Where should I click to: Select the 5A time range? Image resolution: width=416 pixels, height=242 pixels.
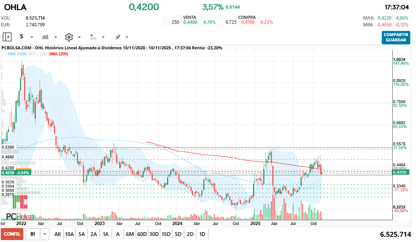tap(81, 234)
